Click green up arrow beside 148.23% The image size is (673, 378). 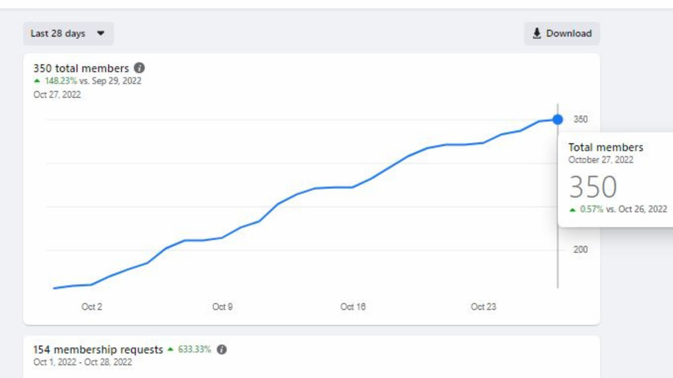point(37,81)
